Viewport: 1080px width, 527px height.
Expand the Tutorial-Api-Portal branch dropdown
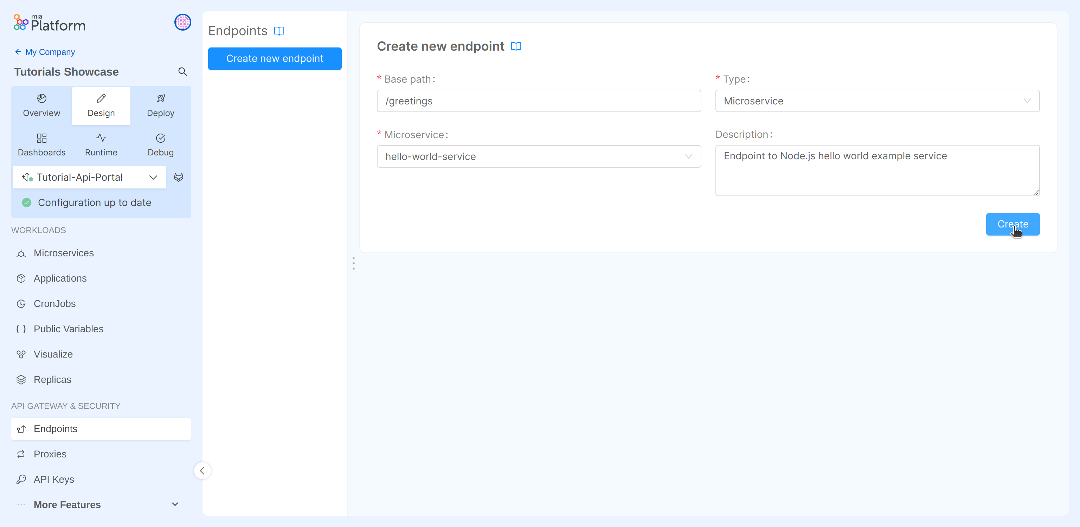pyautogui.click(x=153, y=177)
